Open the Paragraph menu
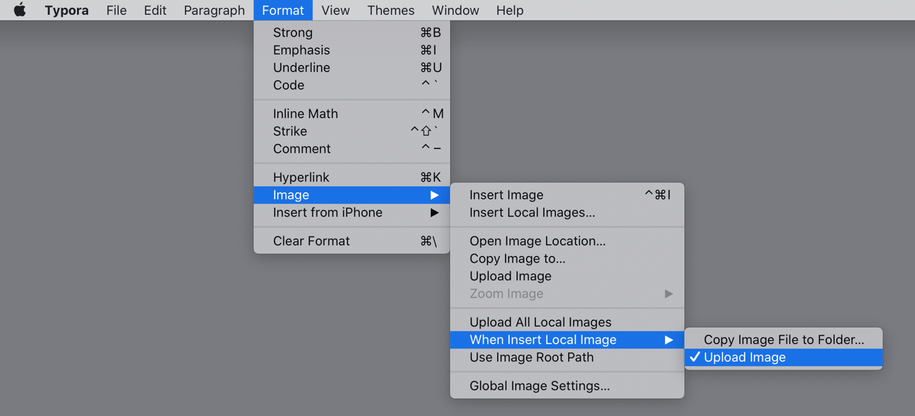915x416 pixels. [x=214, y=10]
